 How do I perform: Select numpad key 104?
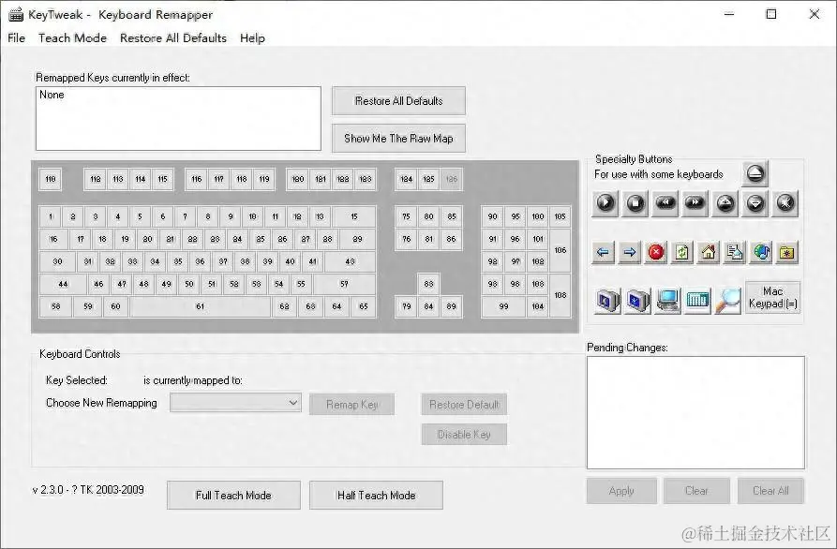(538, 306)
